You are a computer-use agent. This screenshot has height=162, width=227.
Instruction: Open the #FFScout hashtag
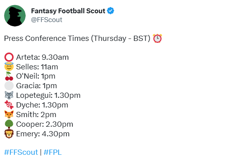21,152
